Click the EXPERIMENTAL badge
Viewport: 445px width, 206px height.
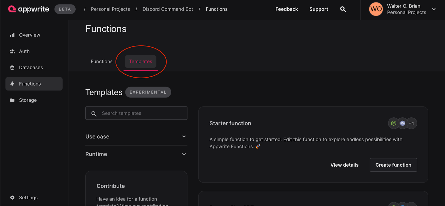point(148,92)
